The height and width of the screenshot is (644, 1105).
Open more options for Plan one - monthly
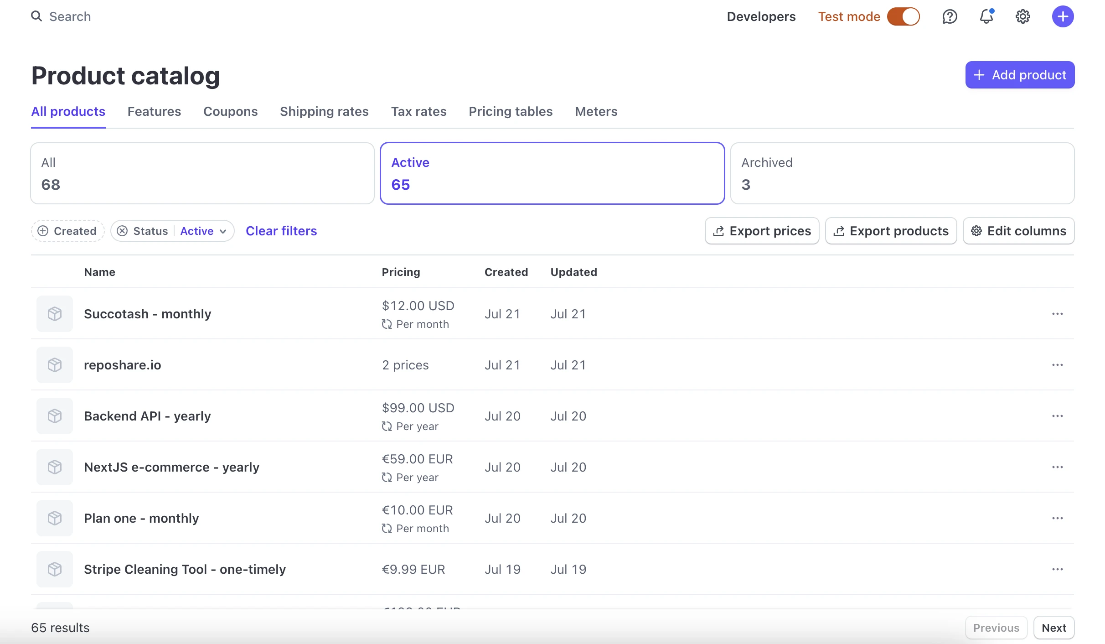point(1058,518)
